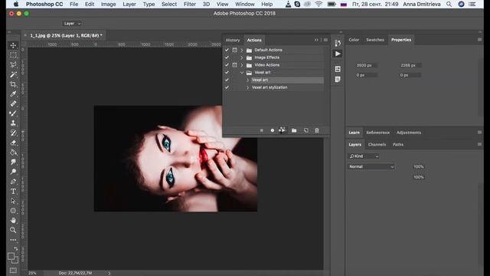
Task: Create new action icon in Actions panel
Action: pos(306,130)
